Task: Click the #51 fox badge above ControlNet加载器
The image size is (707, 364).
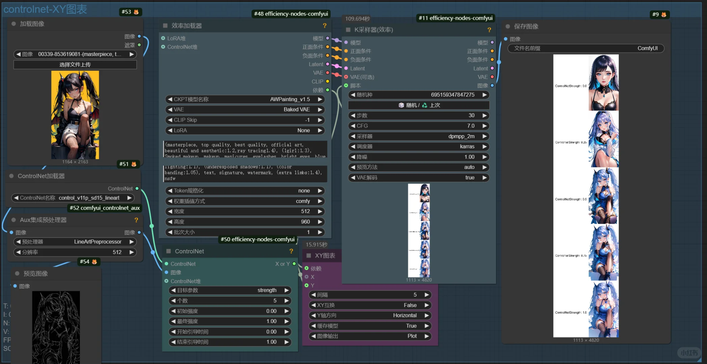Action: (134, 164)
